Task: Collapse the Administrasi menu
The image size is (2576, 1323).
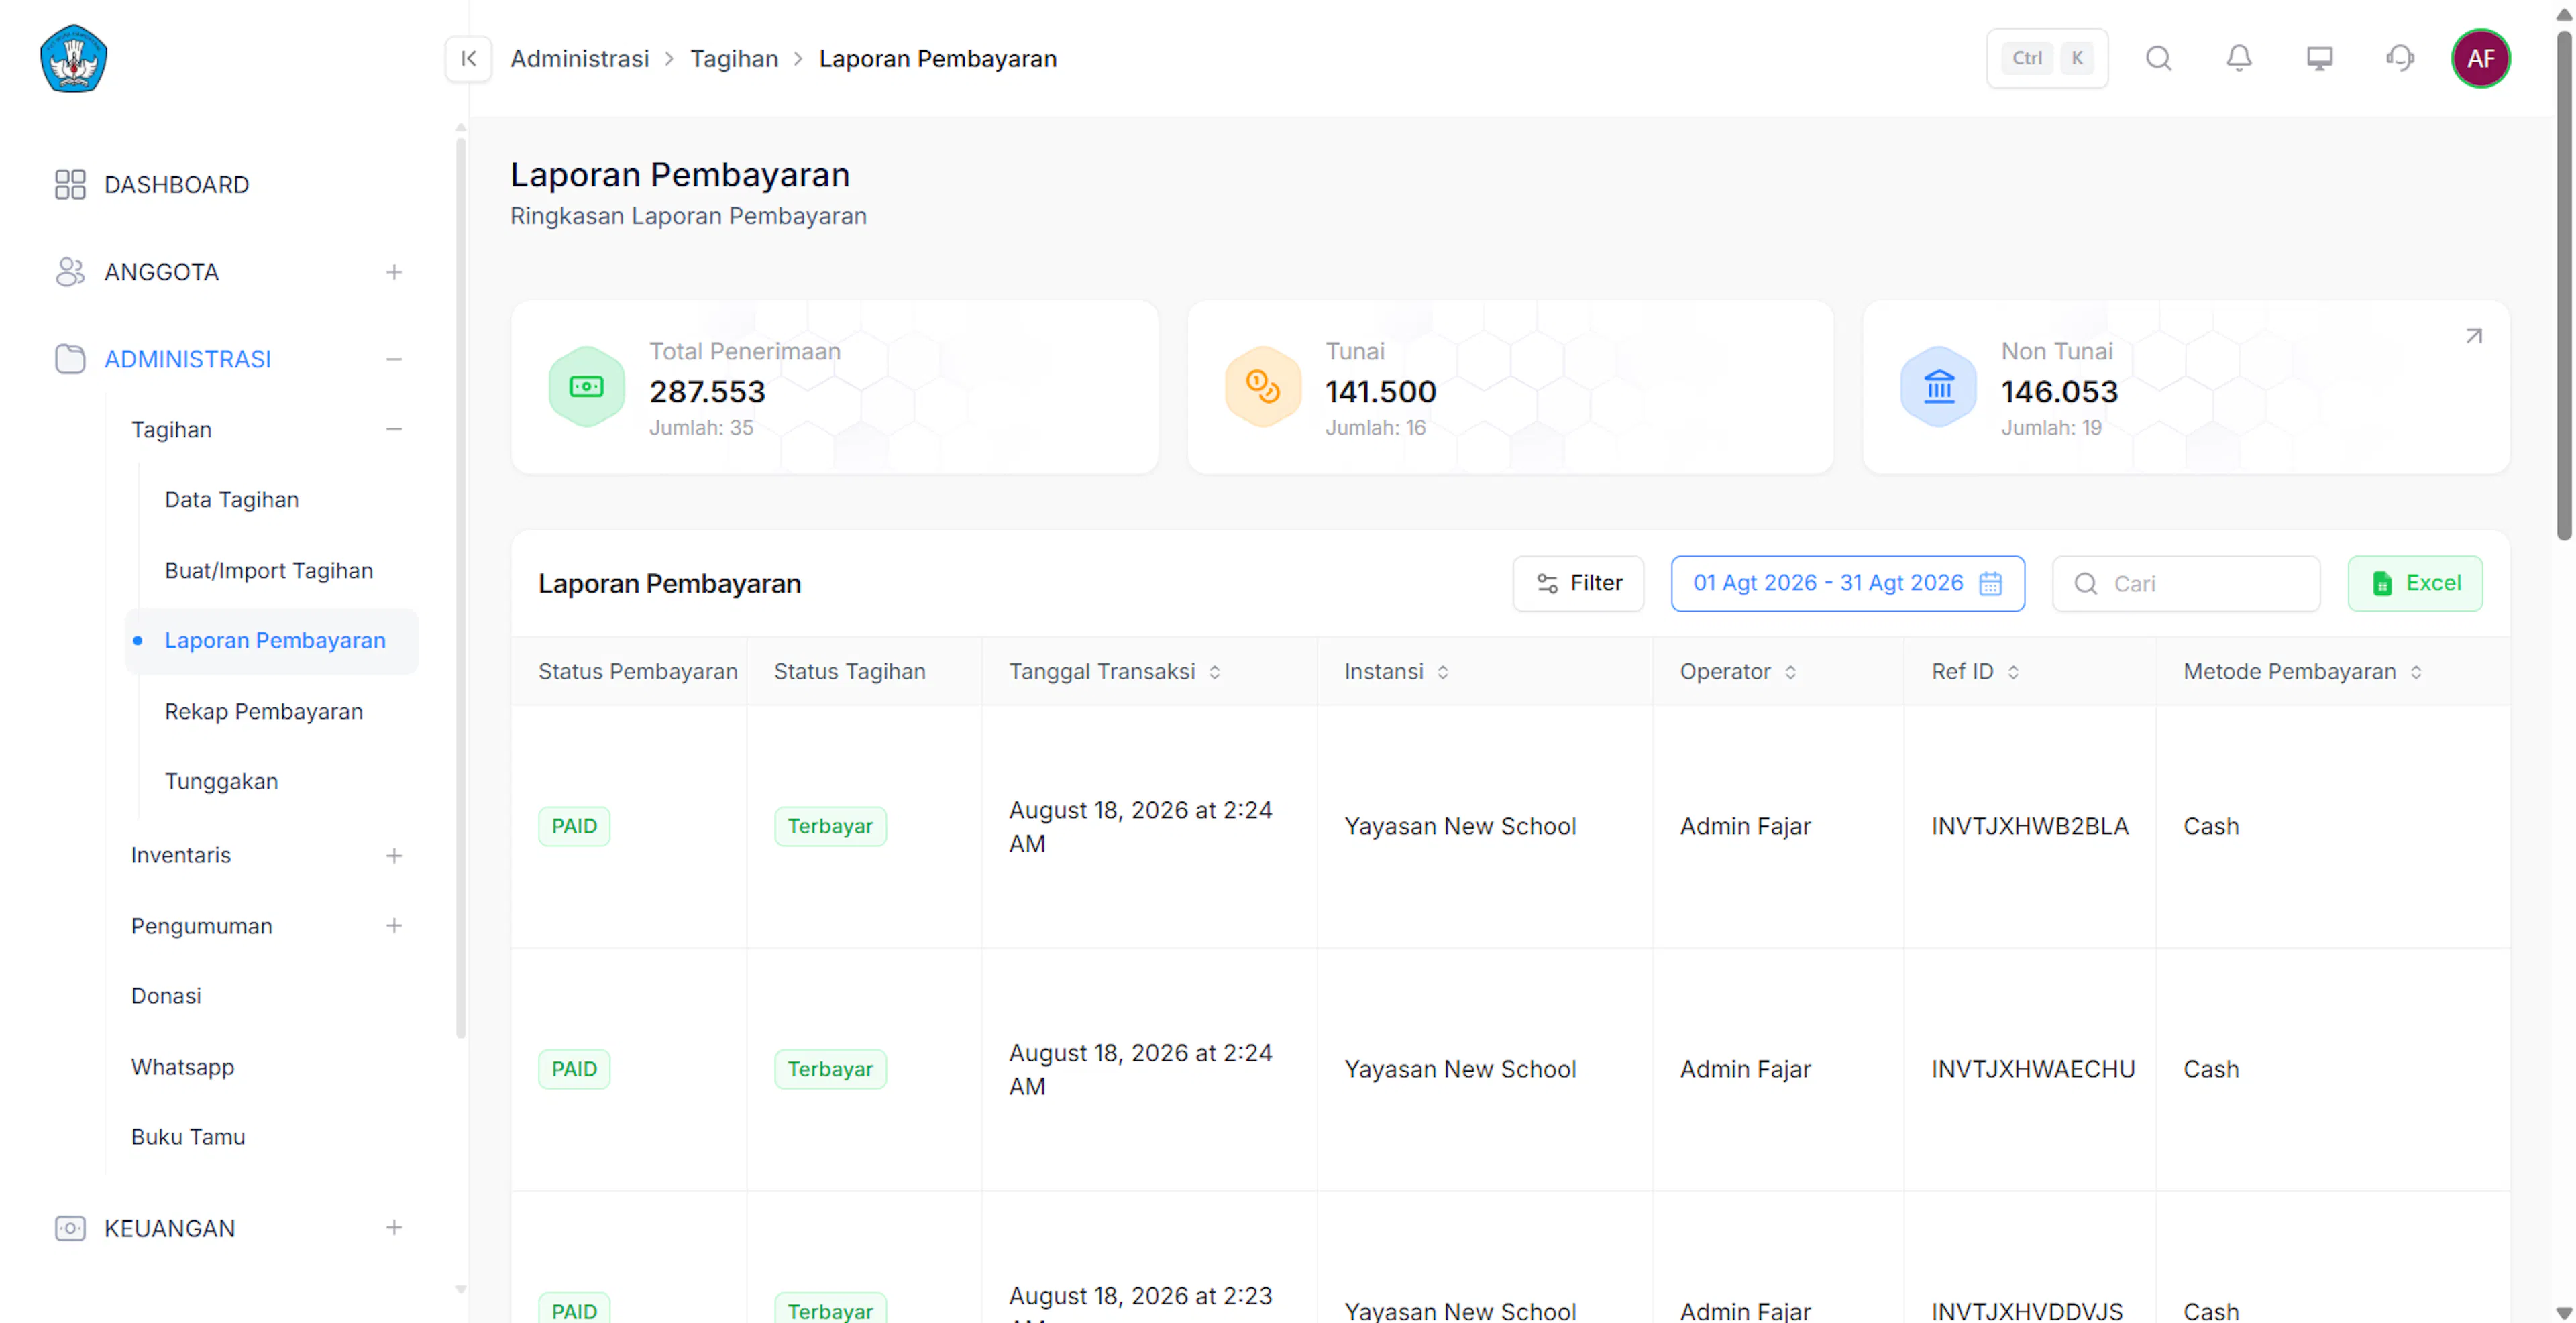Action: click(x=394, y=359)
